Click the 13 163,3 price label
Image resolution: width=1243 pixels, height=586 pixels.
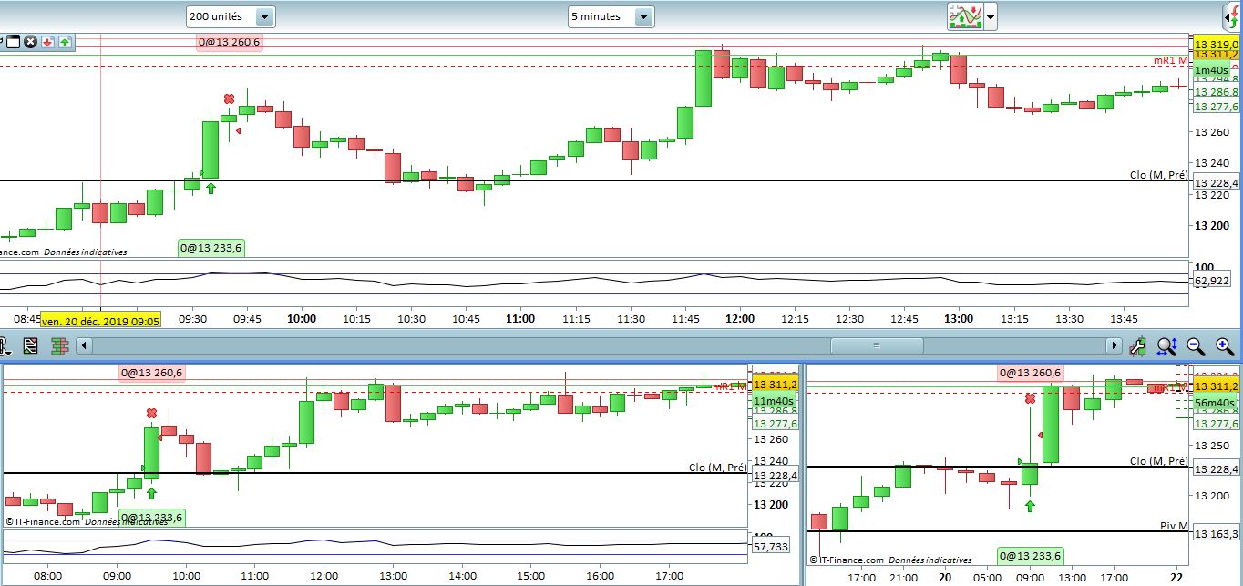coord(1216,533)
